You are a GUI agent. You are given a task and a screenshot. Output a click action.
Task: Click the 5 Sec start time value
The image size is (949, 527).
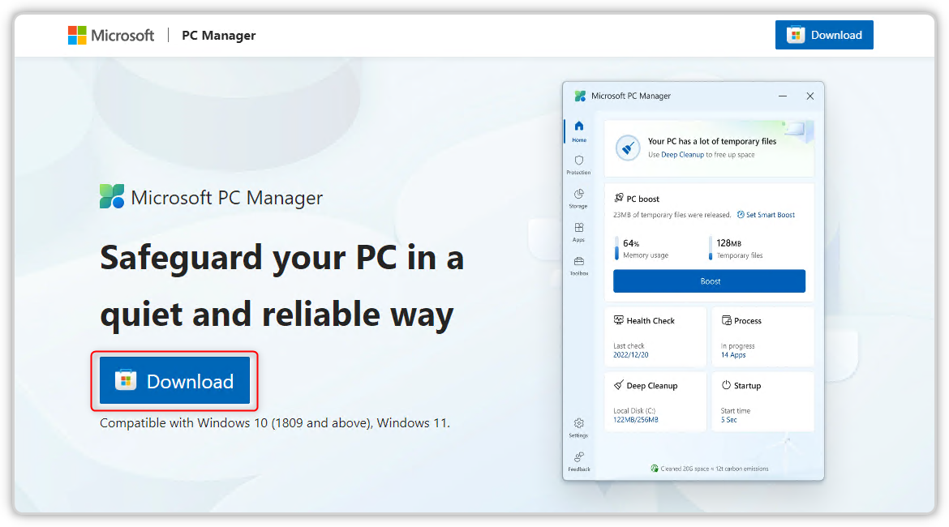(728, 420)
